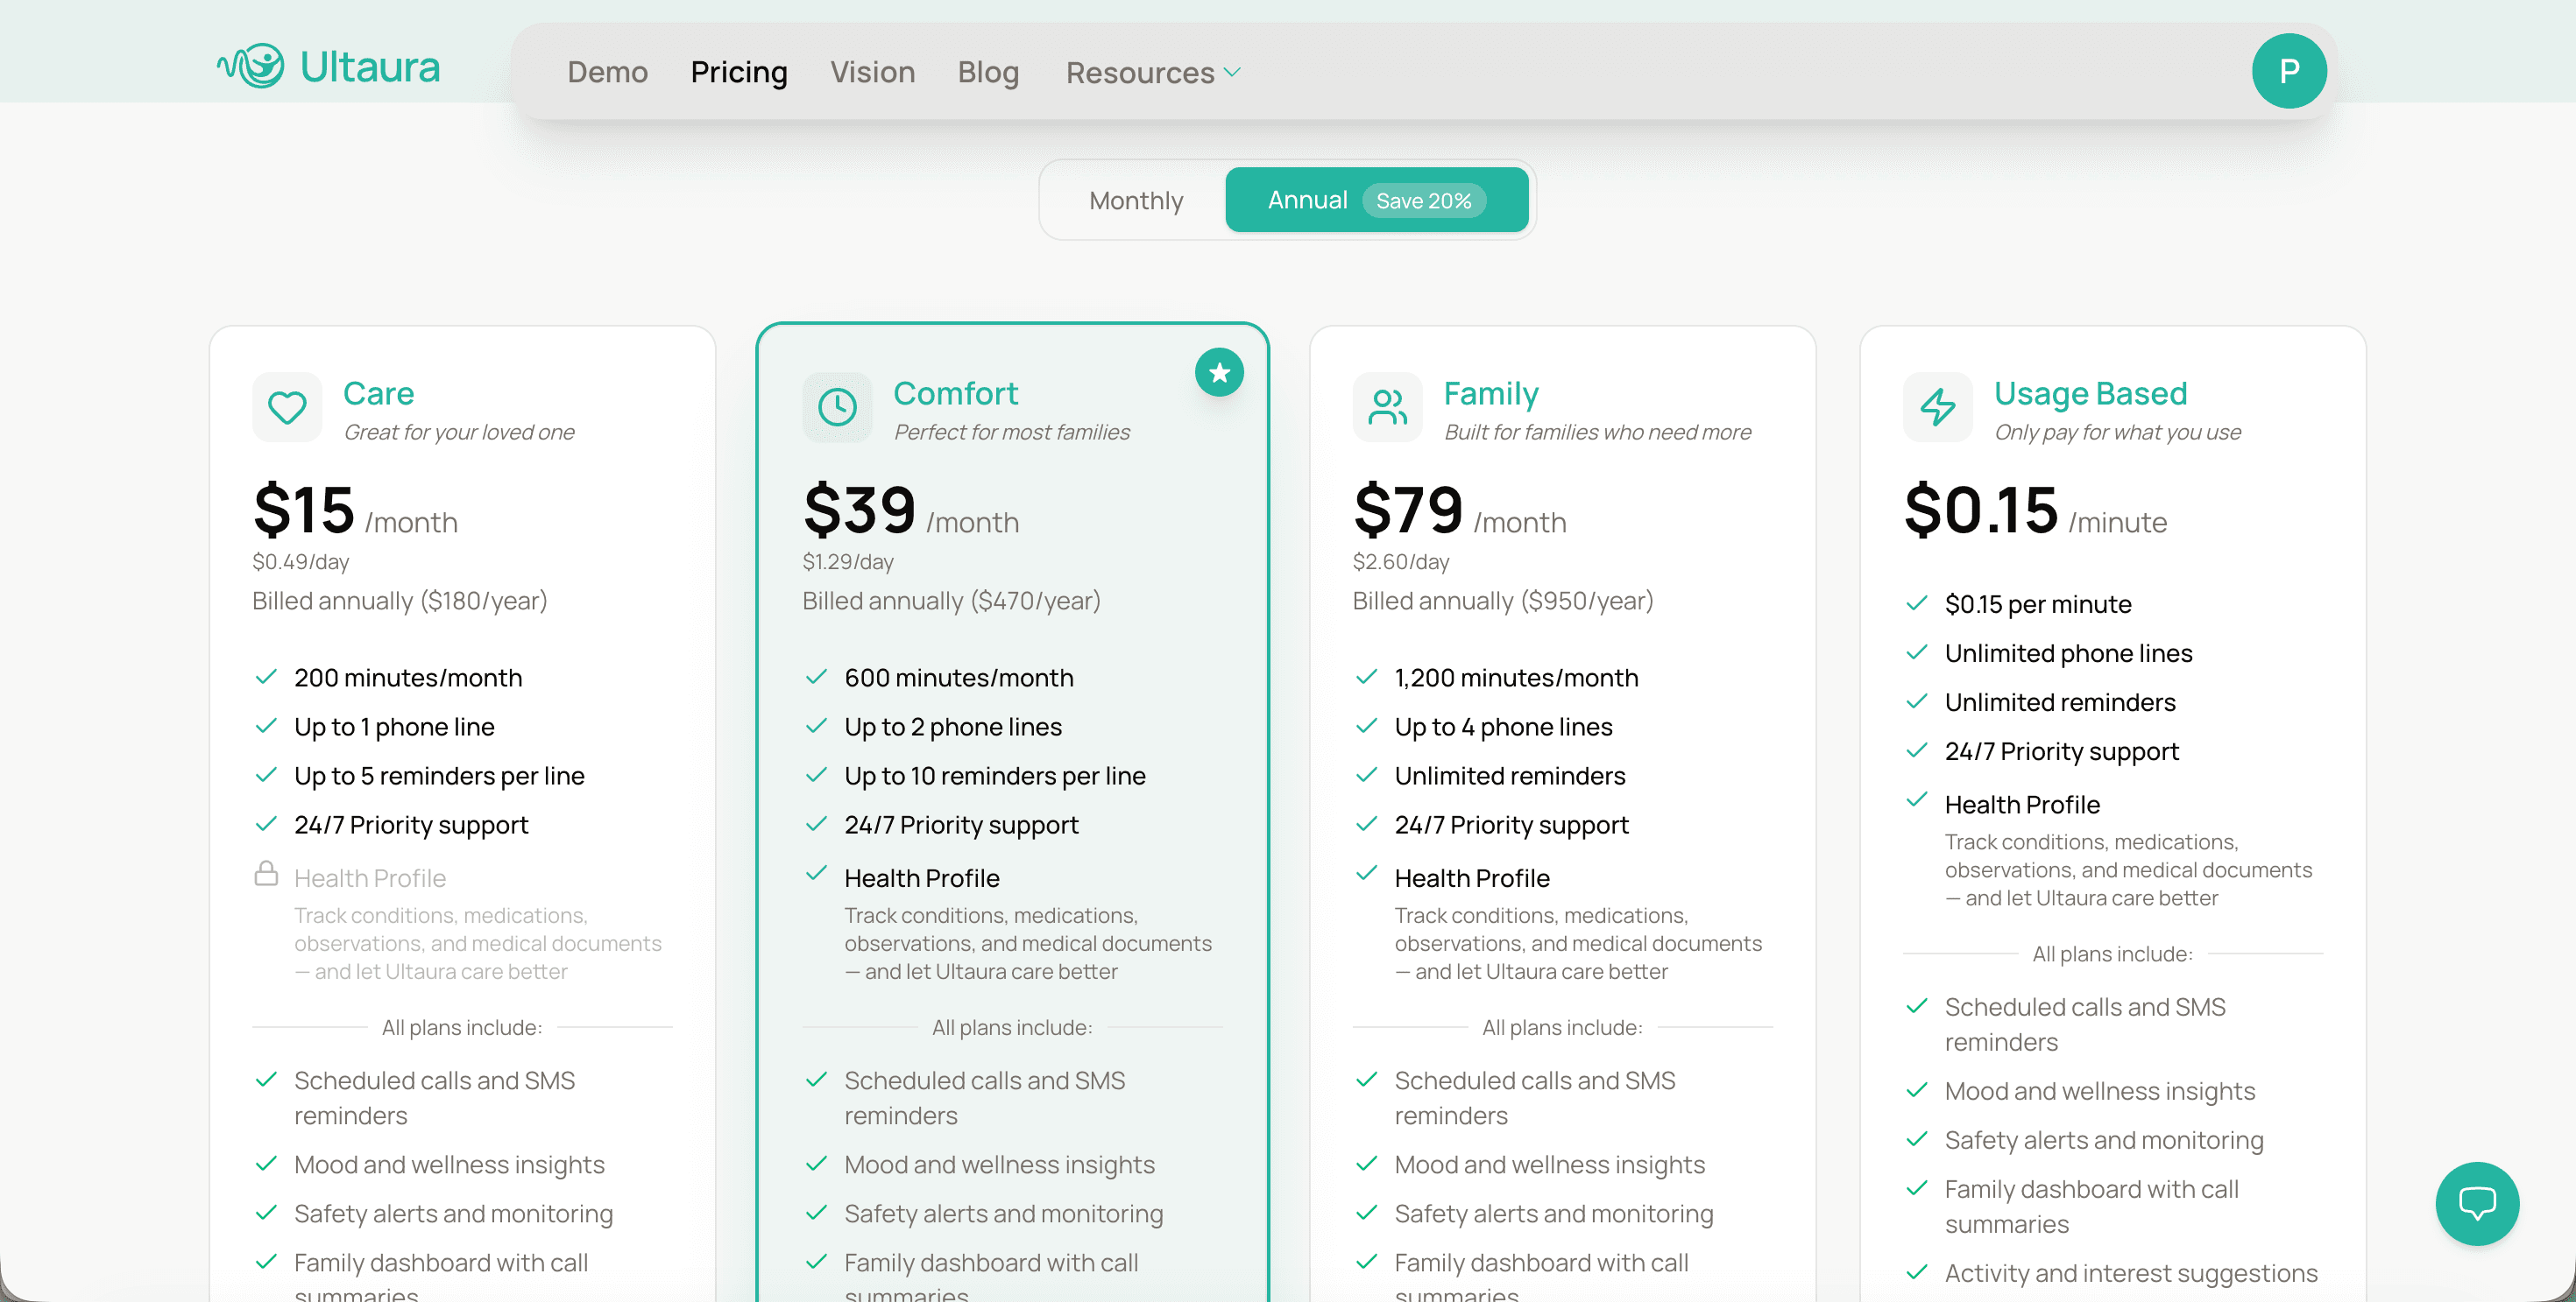
Task: Click checkmark beside Unlimited reminders on Family
Action: pos(1366,776)
